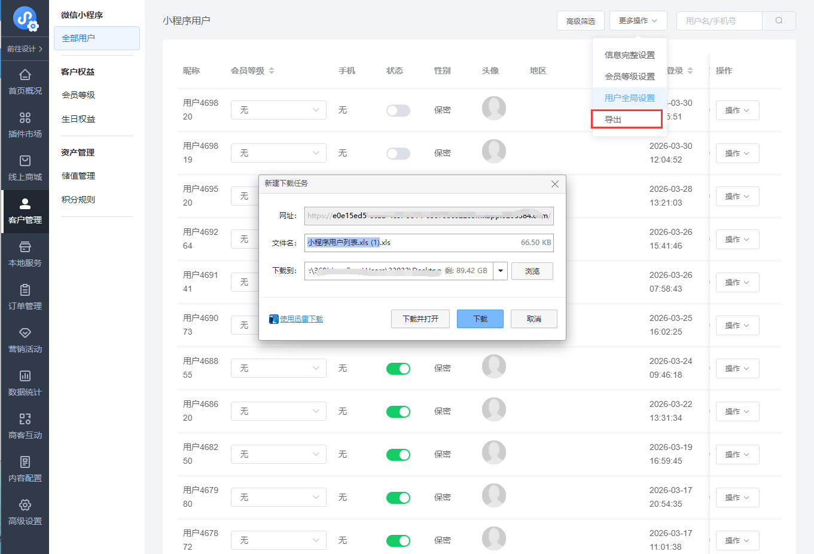This screenshot has height=554, width=814.
Task: Open the 插件市场 plugin market icon
Action: pyautogui.click(x=25, y=118)
